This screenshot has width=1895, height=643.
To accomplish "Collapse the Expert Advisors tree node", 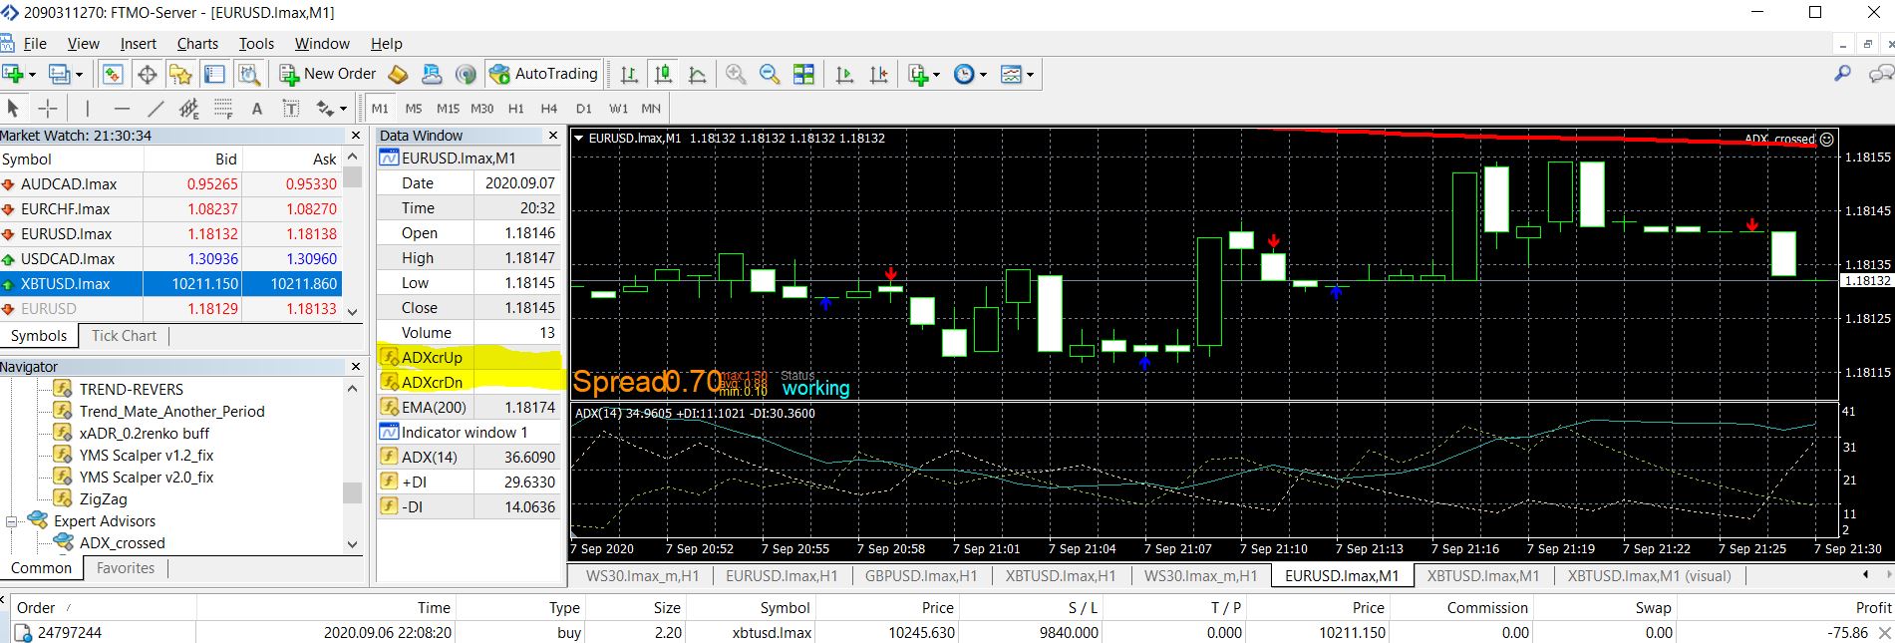I will (12, 521).
